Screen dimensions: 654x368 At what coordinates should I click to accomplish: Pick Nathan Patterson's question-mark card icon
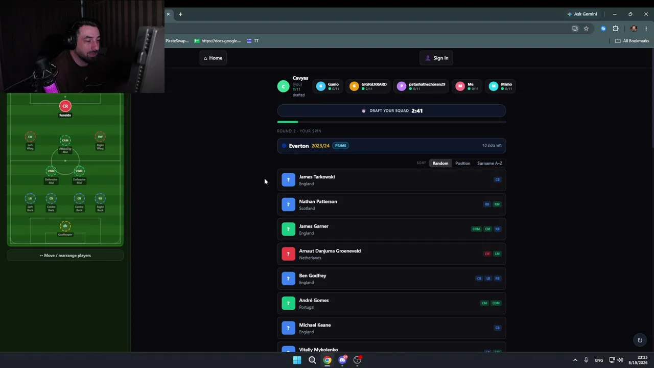288,204
